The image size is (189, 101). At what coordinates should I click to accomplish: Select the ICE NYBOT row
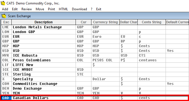[x=95, y=70]
